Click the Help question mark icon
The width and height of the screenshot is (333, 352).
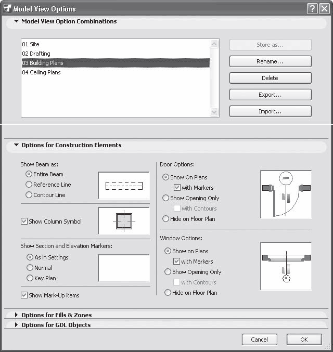coord(312,8)
